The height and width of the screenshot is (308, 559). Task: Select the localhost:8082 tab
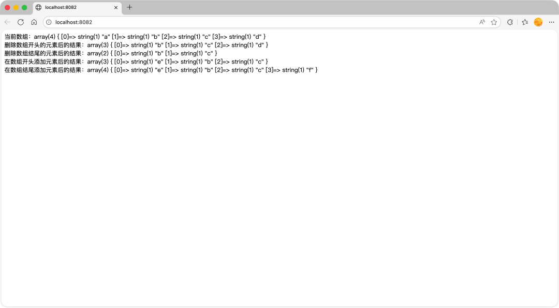pos(77,7)
